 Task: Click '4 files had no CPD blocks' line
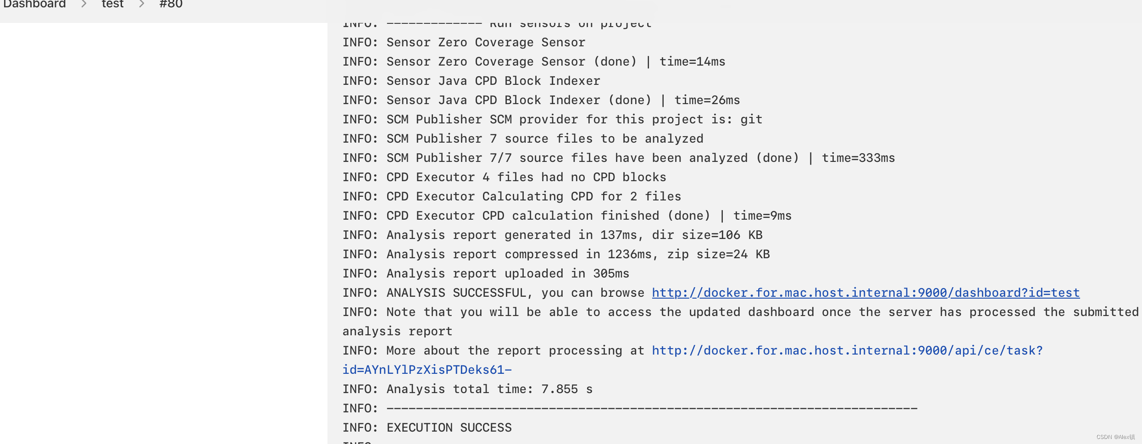pos(504,177)
